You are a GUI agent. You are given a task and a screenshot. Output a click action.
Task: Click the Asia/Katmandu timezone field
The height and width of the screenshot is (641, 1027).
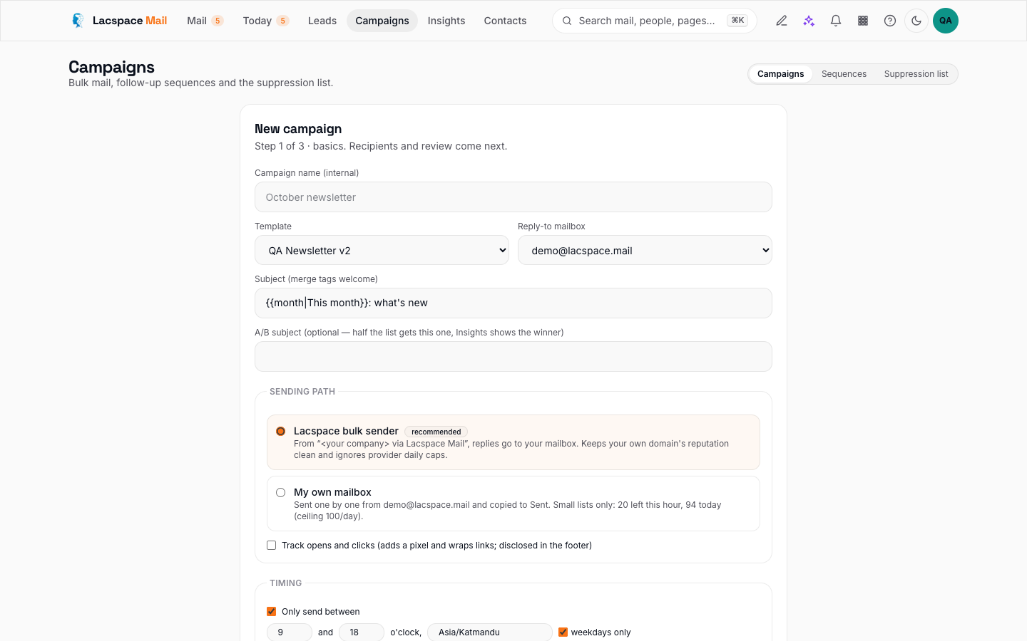490,632
